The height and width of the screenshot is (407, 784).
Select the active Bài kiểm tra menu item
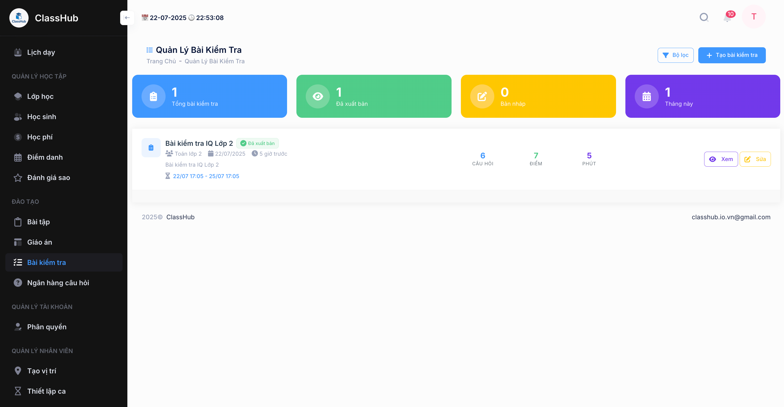click(64, 263)
